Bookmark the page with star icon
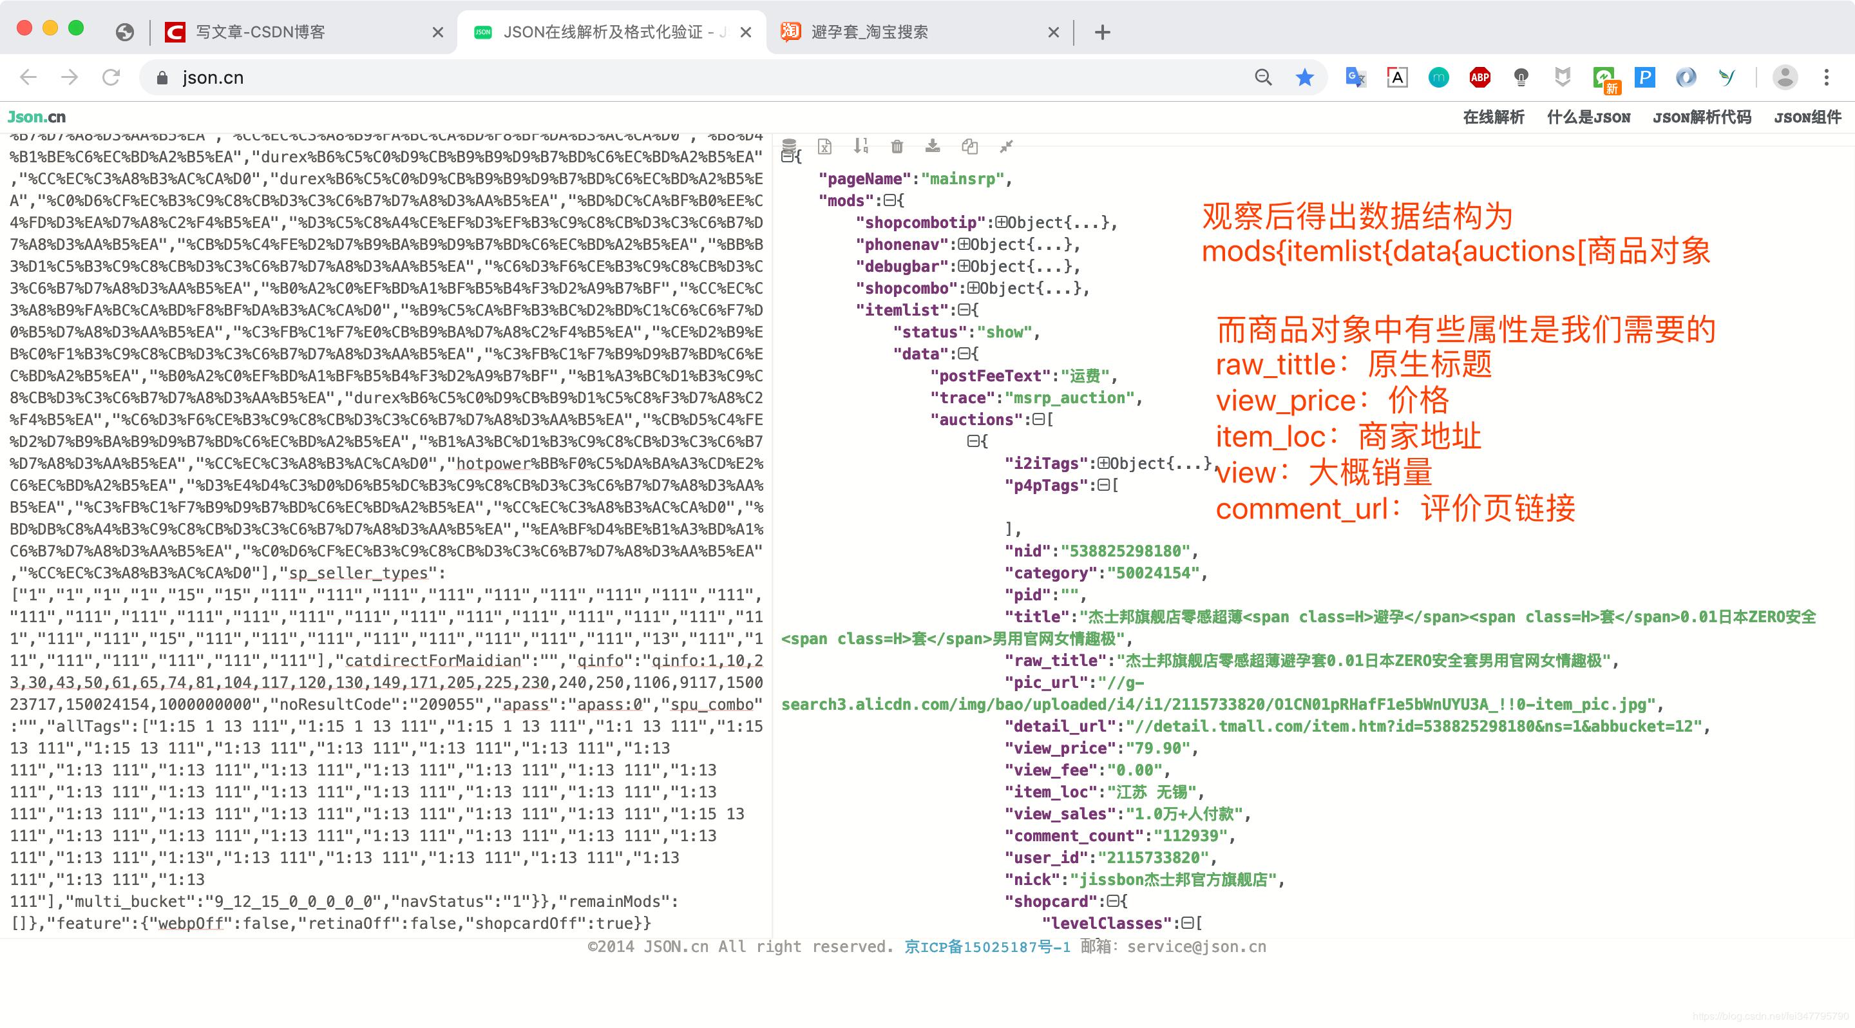 click(x=1304, y=77)
